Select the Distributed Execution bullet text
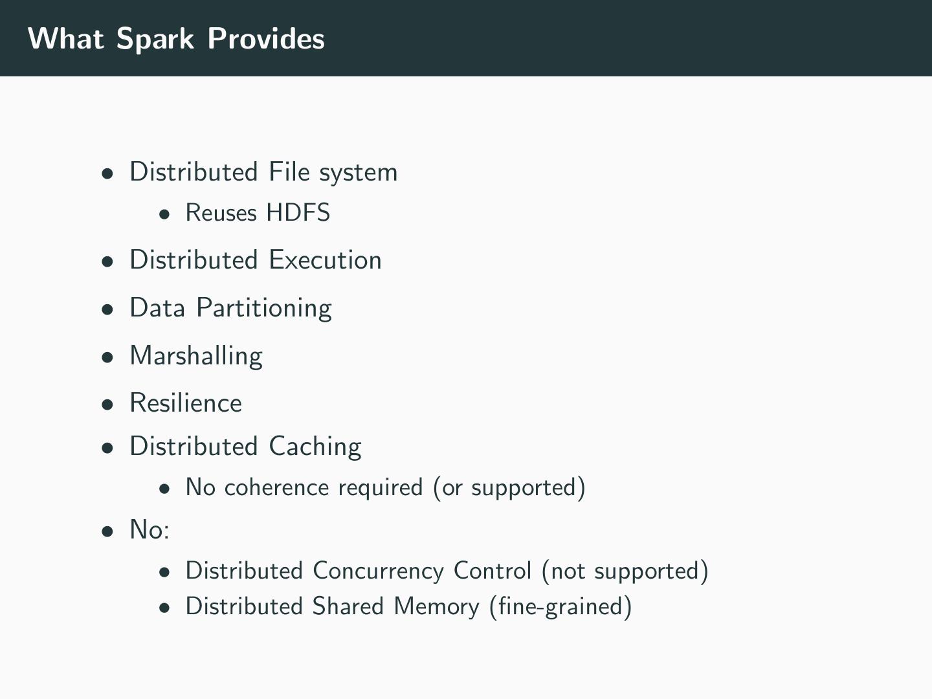The height and width of the screenshot is (699, 932). coord(256,260)
